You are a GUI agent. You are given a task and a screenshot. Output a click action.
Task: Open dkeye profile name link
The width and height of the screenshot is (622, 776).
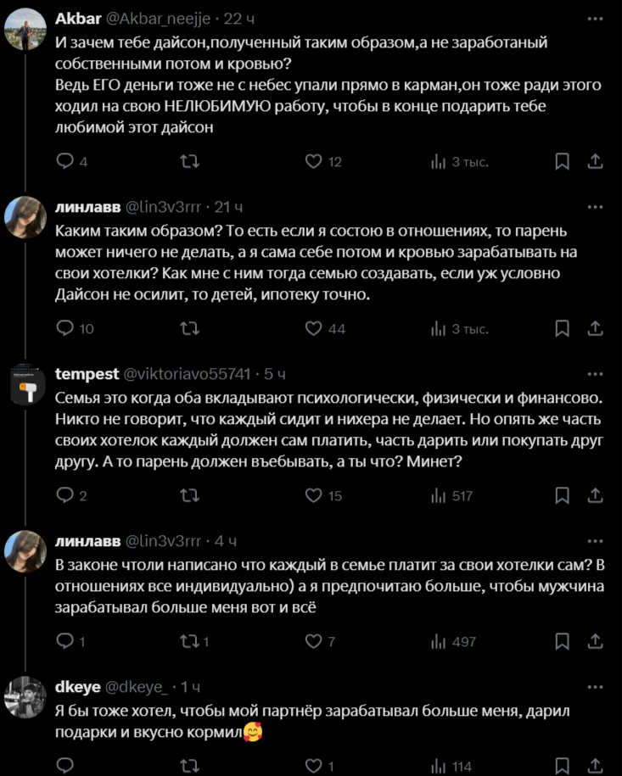[78, 687]
